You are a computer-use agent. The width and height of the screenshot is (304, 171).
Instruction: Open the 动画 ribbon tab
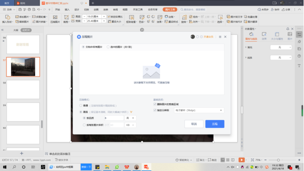96,9
